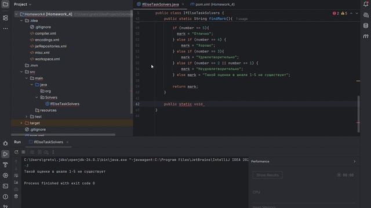
Task: Select the .gitignore under .idea
Action: tap(43, 27)
